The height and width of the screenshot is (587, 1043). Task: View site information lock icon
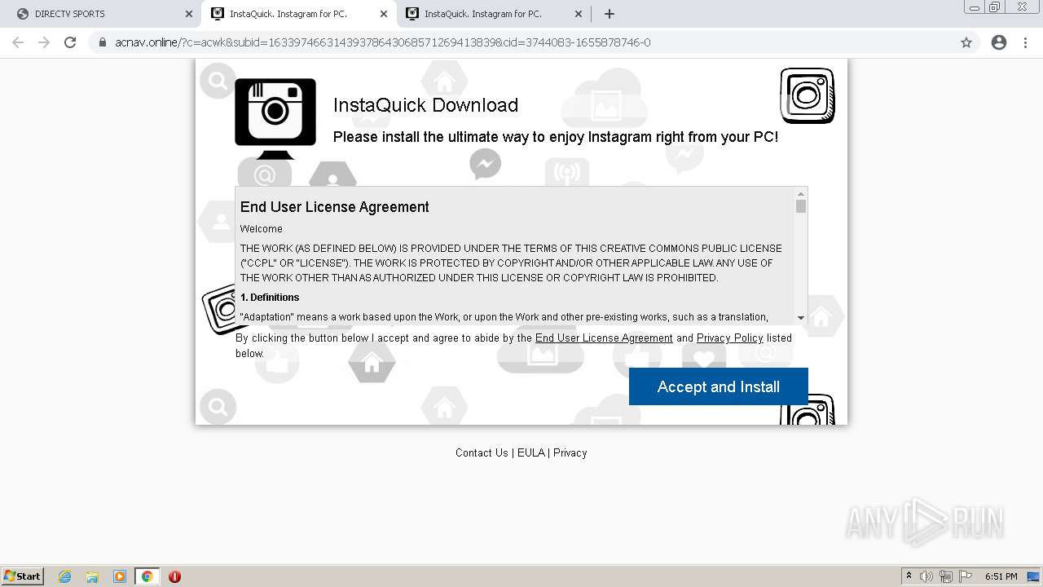[x=102, y=42]
